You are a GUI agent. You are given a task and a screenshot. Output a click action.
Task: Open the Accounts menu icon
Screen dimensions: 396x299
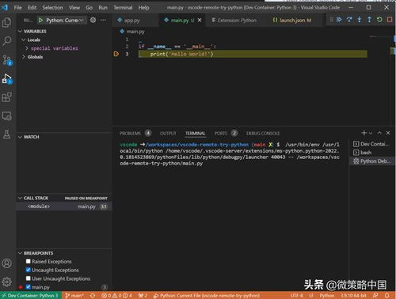point(6,263)
